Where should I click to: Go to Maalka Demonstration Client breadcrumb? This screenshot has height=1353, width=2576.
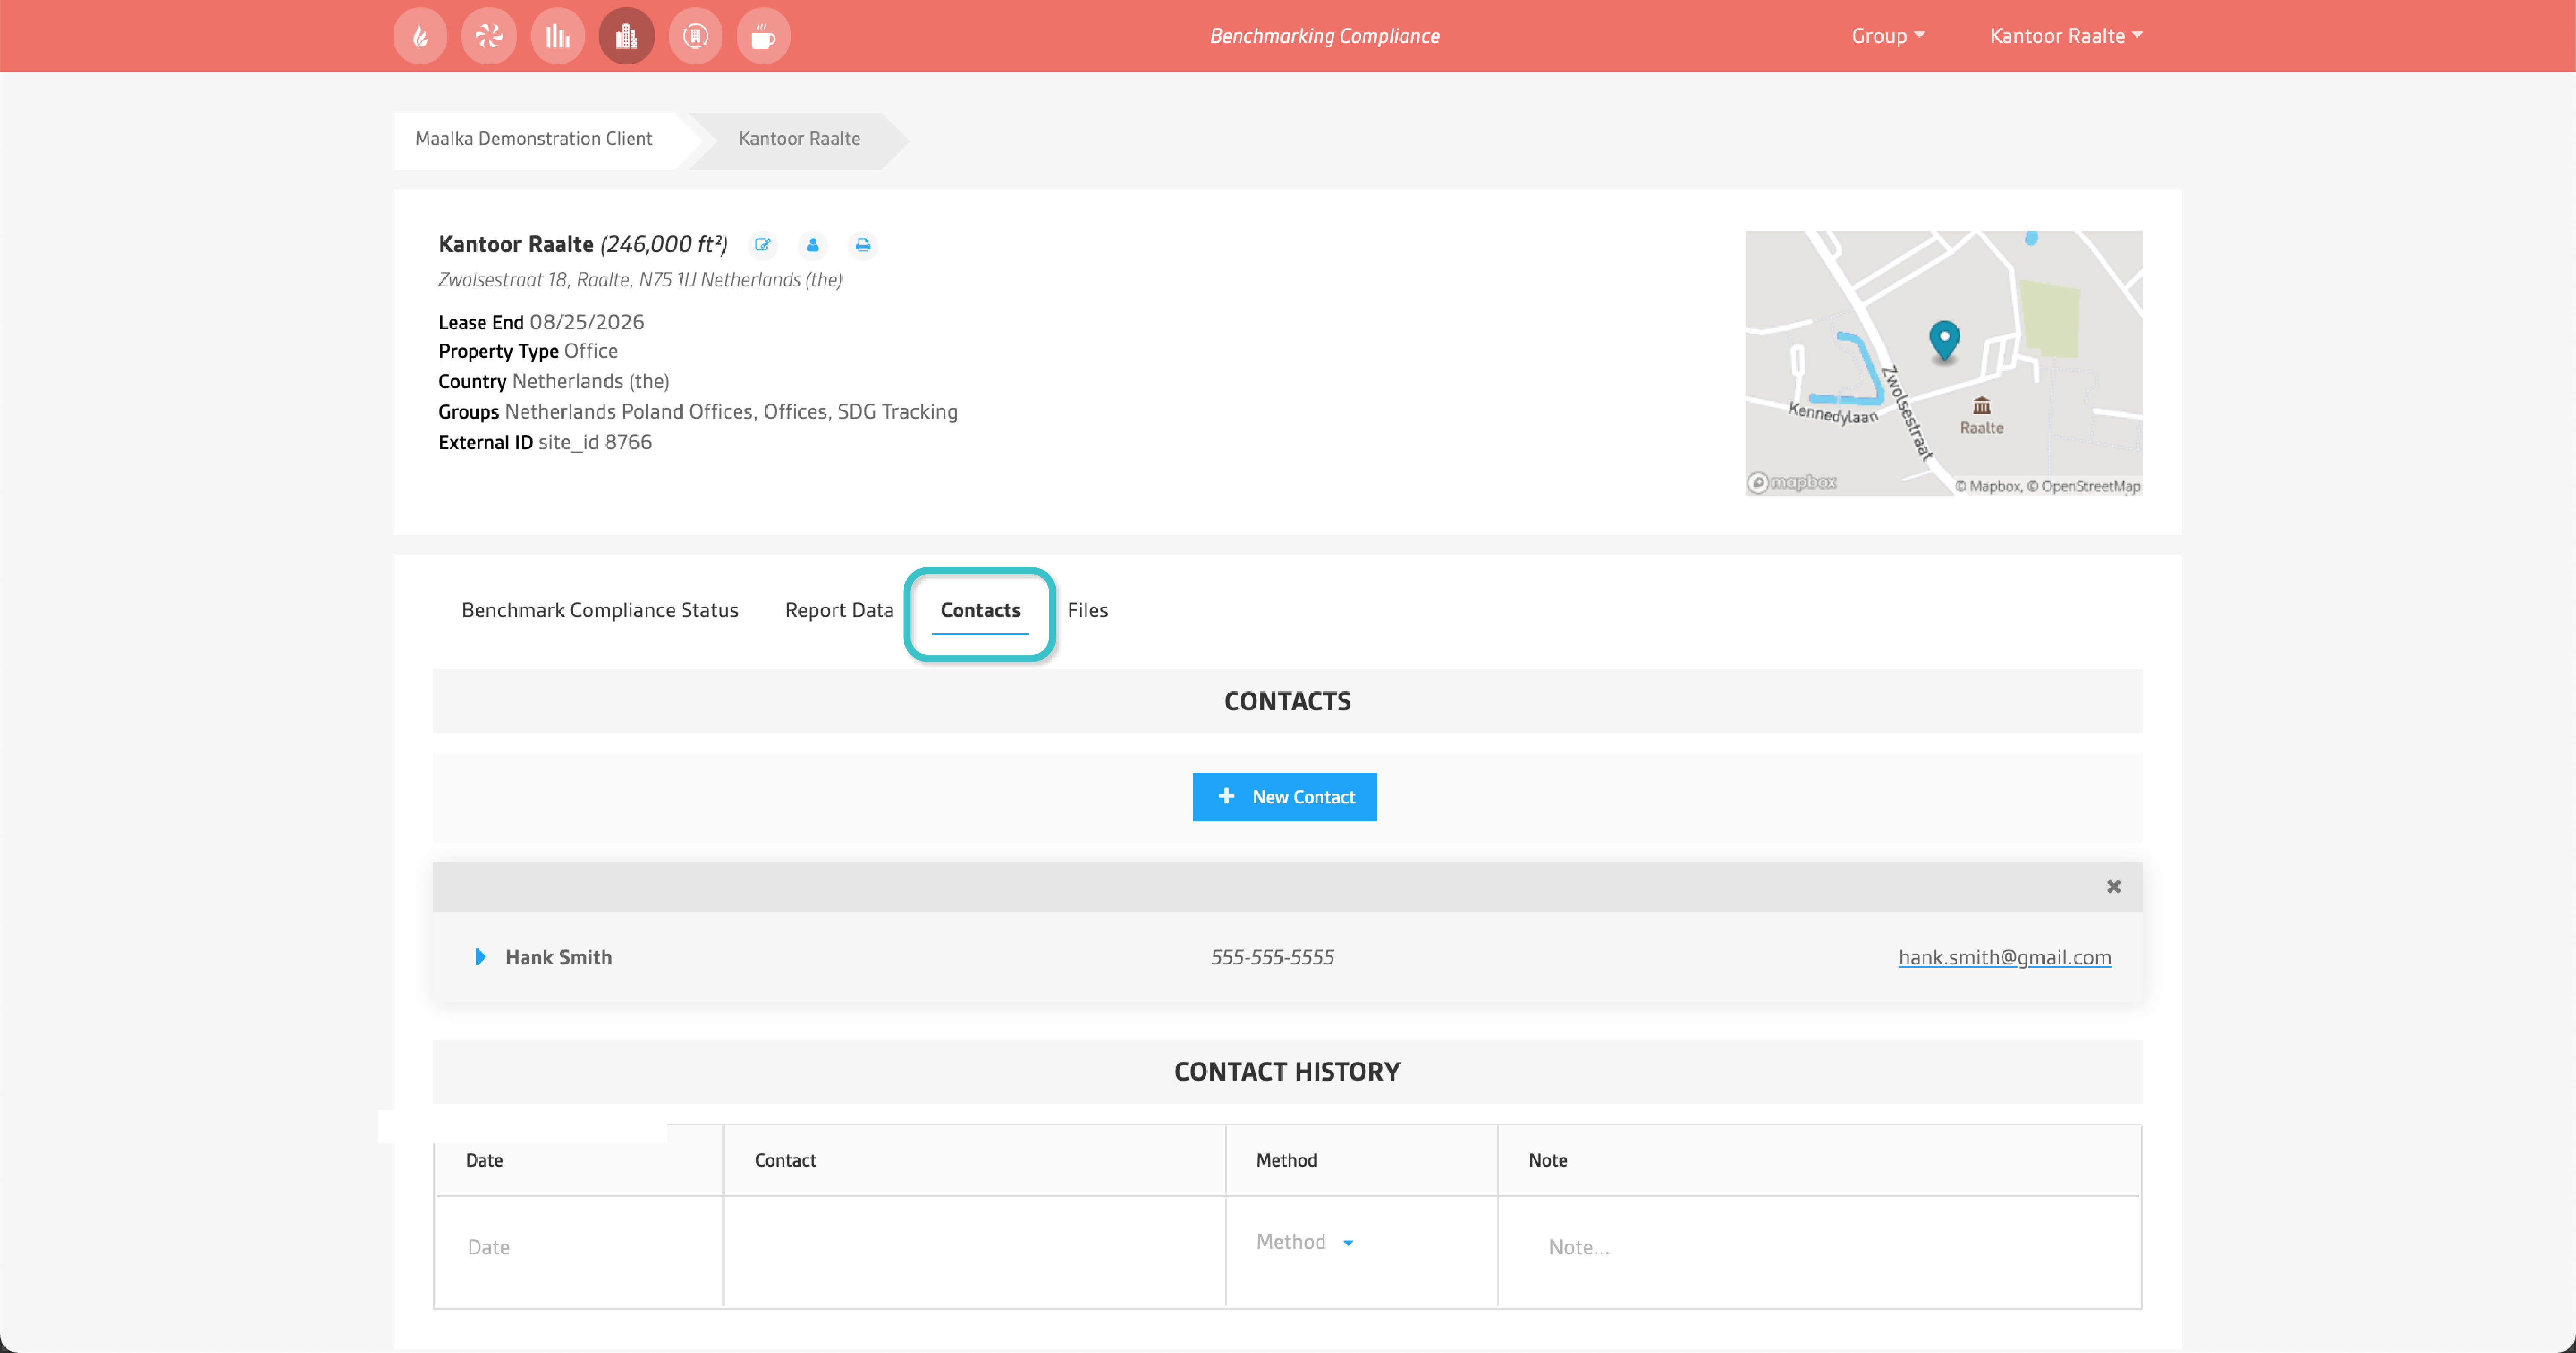534,139
